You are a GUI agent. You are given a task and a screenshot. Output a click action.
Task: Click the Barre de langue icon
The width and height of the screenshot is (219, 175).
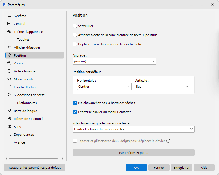9,111
